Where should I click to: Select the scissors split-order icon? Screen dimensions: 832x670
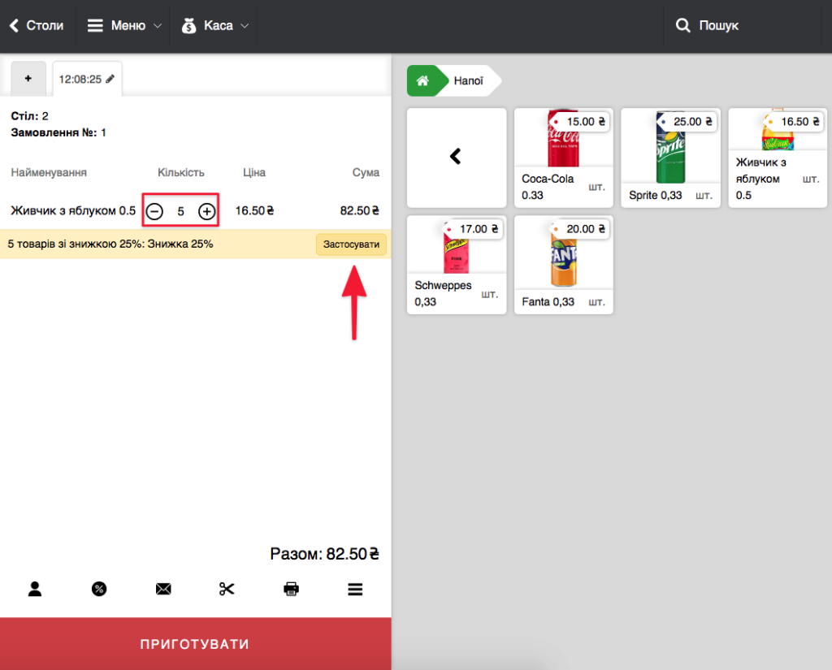pyautogui.click(x=227, y=590)
